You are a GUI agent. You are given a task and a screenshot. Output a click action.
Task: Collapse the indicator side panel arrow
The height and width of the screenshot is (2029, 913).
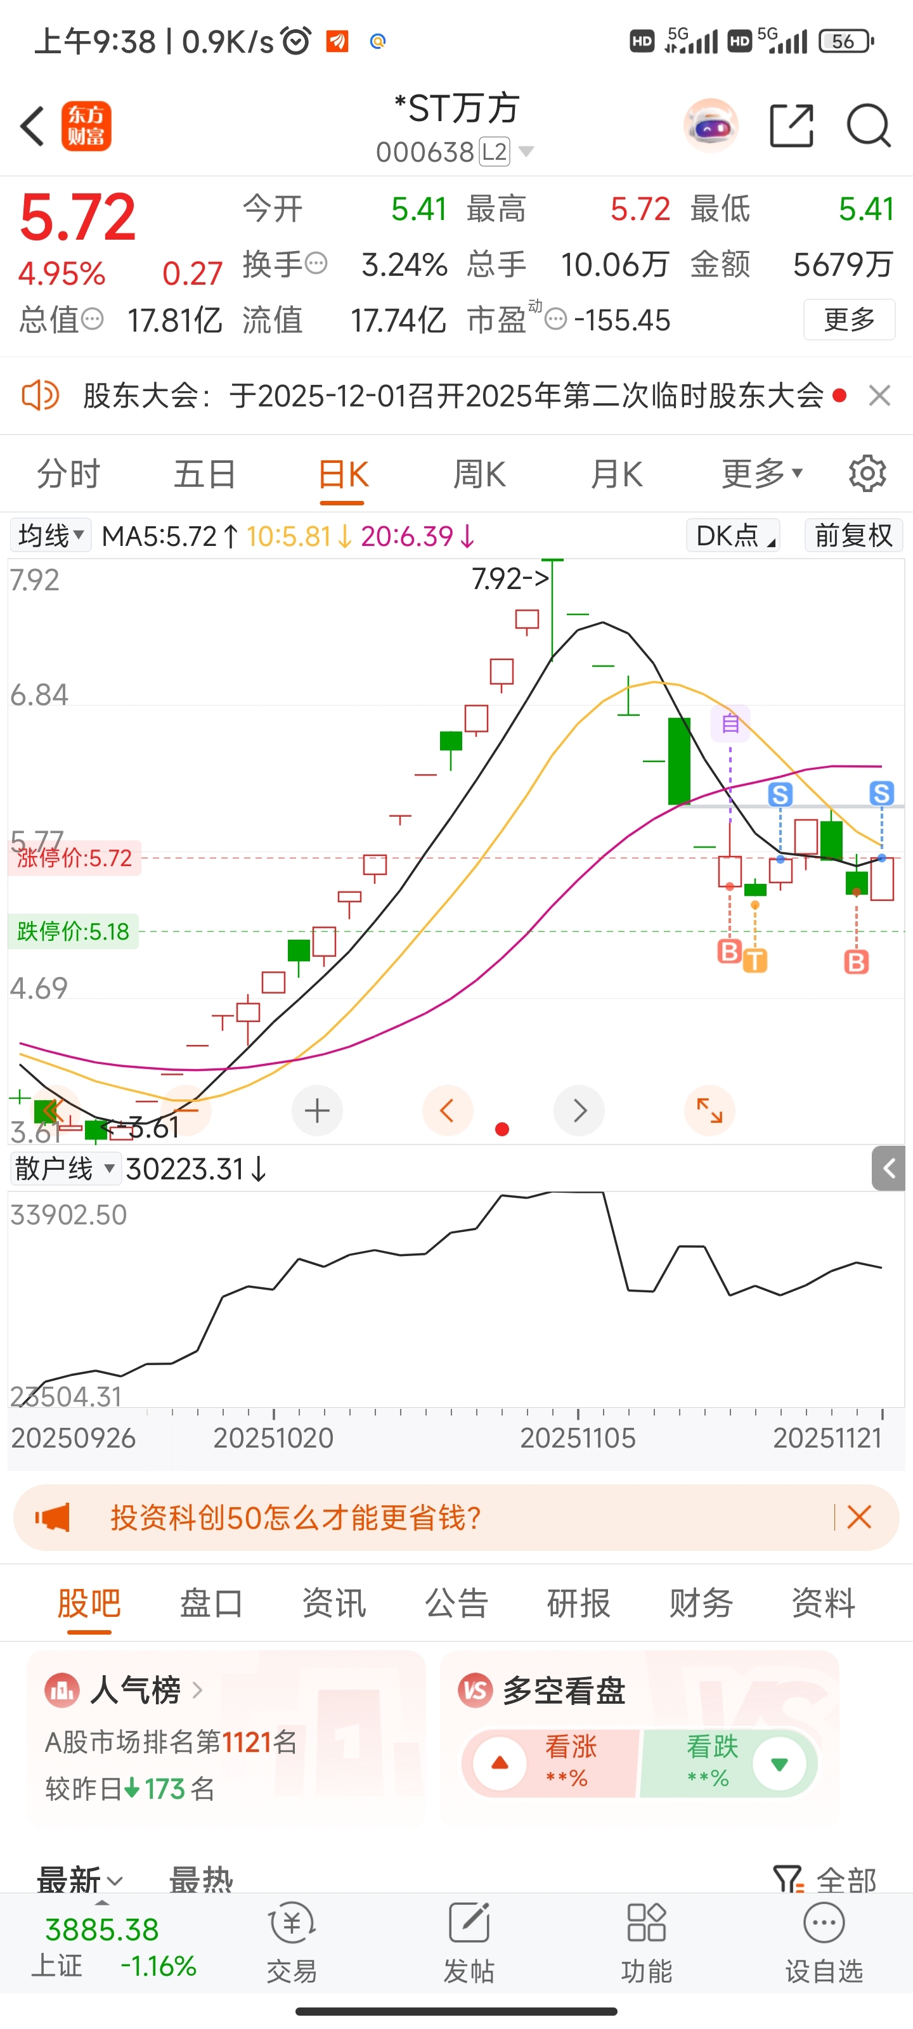[888, 1168]
